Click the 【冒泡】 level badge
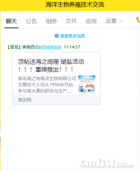 point(14,47)
